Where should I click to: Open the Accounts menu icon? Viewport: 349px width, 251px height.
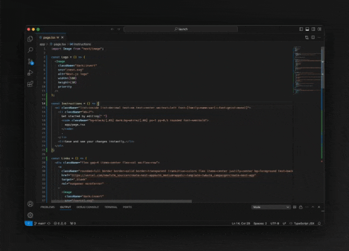coord(30,204)
